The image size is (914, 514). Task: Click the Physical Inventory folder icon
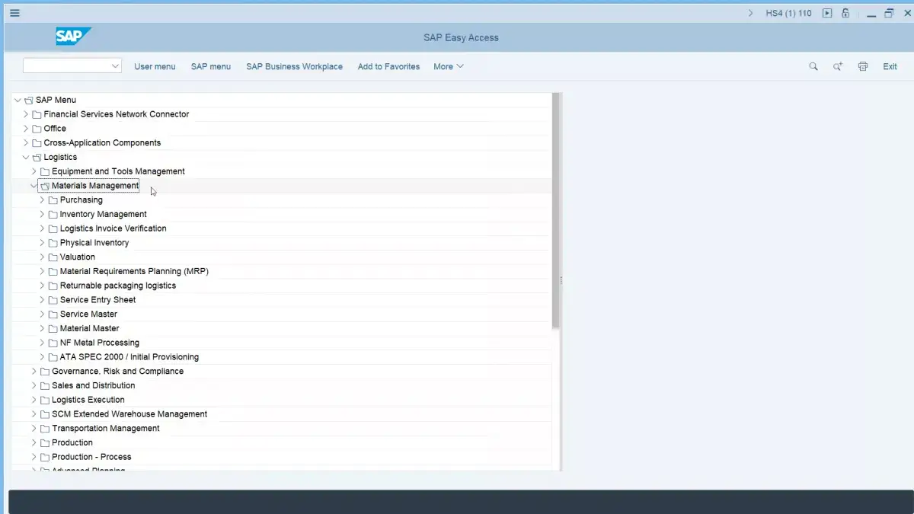click(53, 243)
